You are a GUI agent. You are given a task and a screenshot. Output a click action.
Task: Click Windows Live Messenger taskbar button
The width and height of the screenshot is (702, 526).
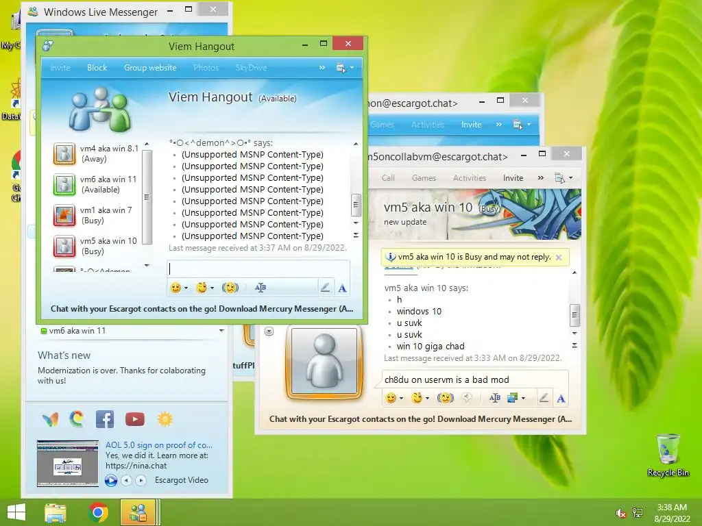click(x=138, y=512)
